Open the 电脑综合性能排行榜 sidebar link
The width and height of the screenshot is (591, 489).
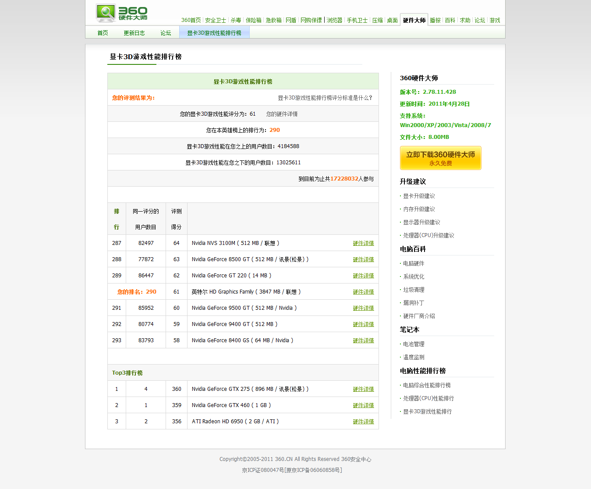pos(427,385)
